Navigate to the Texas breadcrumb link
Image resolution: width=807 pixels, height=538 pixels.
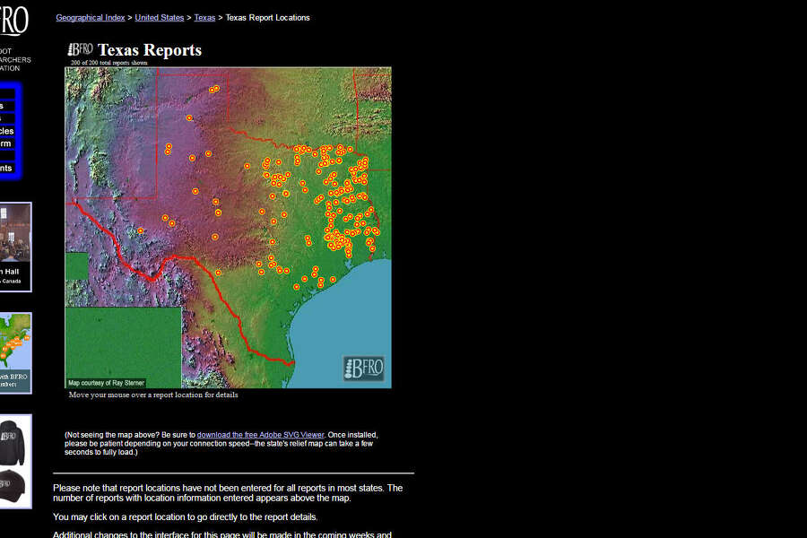click(204, 17)
